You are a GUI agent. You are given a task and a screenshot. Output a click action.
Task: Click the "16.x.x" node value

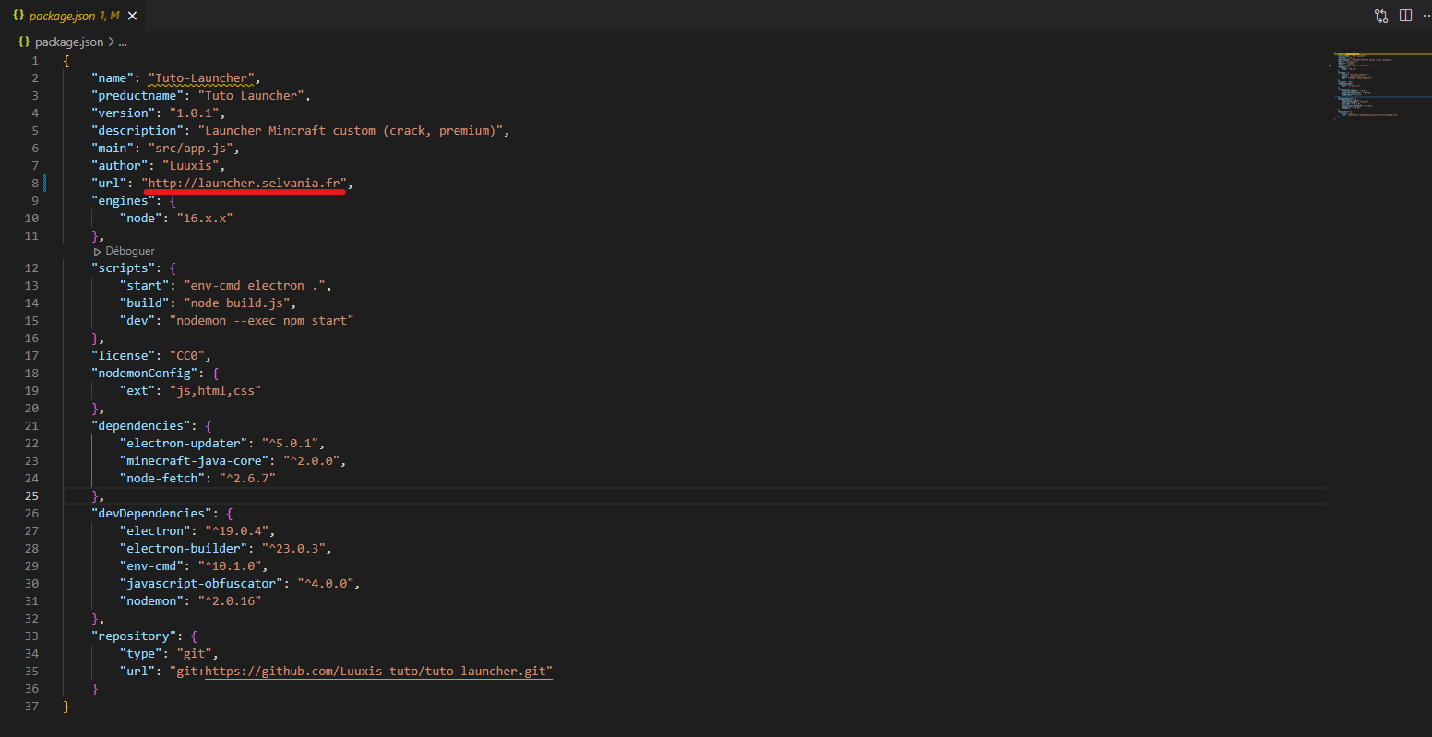click(205, 219)
